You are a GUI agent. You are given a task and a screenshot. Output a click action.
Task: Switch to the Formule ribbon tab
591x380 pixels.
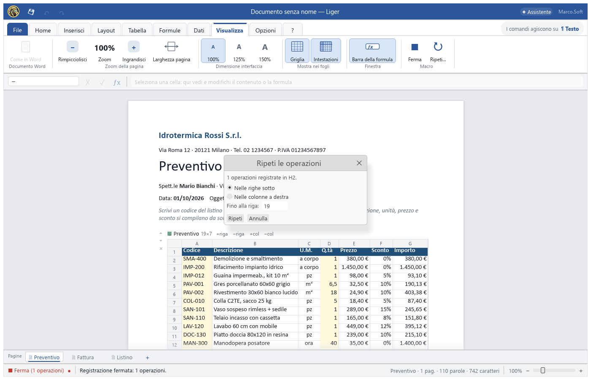[x=170, y=30]
